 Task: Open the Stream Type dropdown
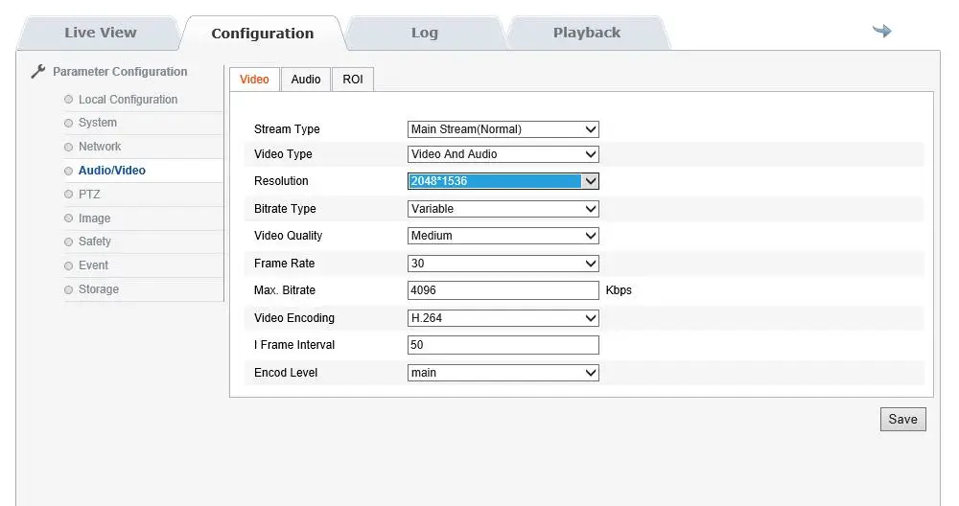(x=503, y=129)
